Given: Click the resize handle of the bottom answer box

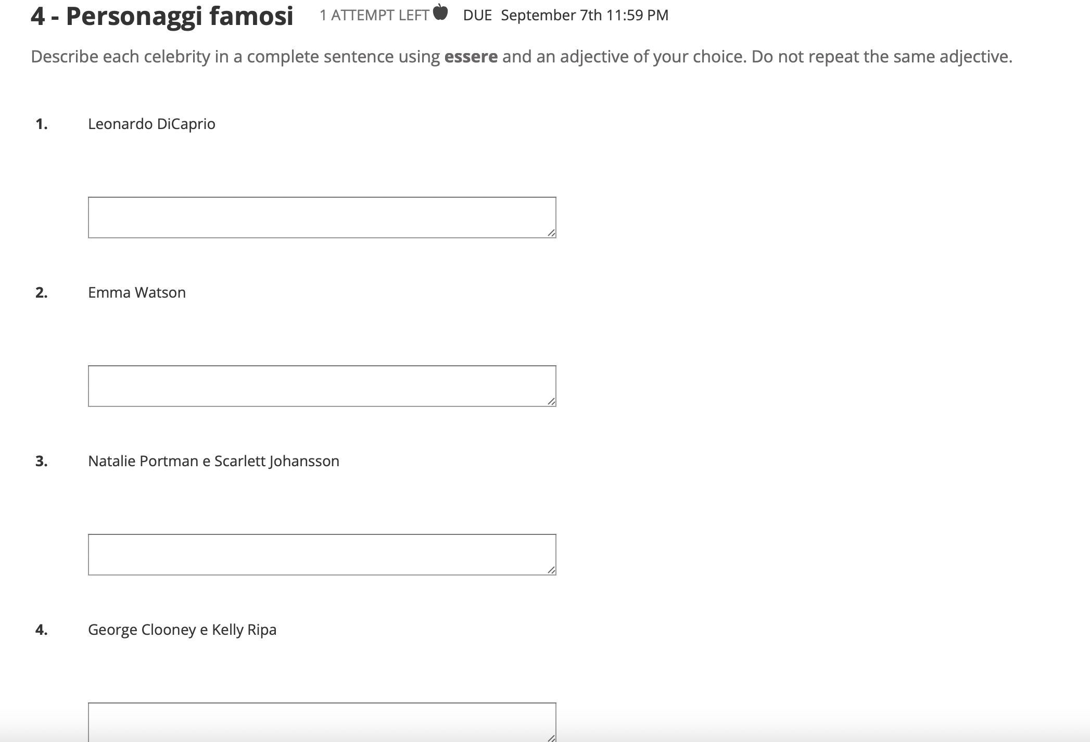Looking at the screenshot, I should [551, 738].
